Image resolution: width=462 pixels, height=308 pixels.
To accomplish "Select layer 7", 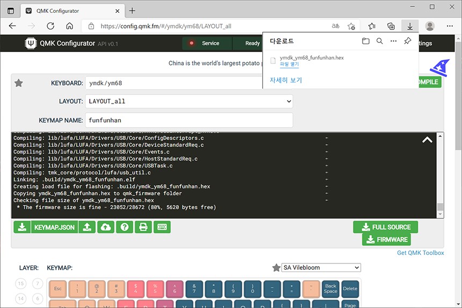I will [x=38, y=283].
